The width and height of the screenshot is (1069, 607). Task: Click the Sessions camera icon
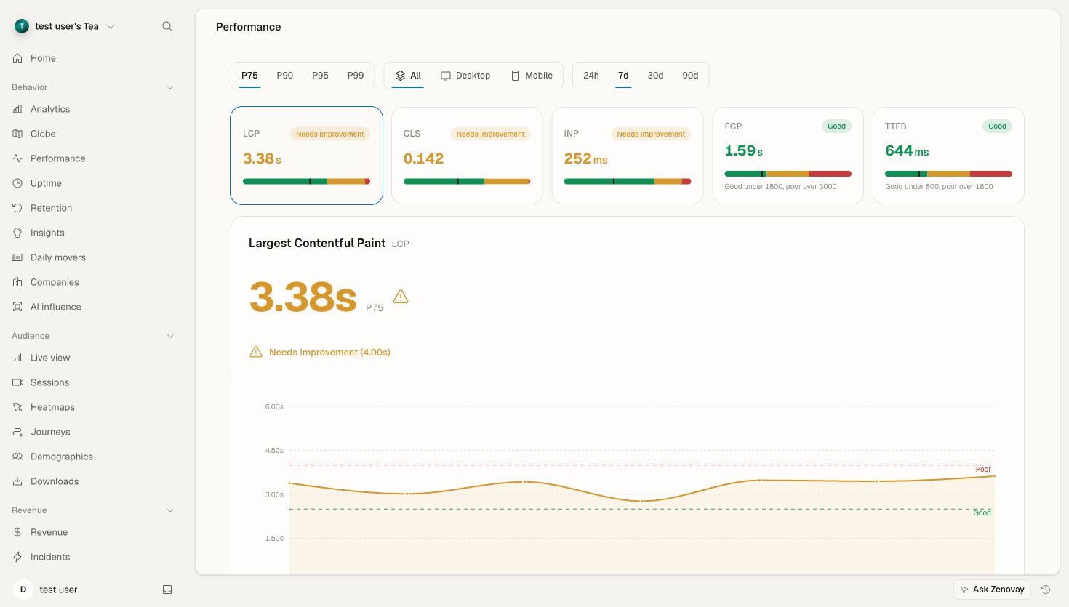[17, 382]
